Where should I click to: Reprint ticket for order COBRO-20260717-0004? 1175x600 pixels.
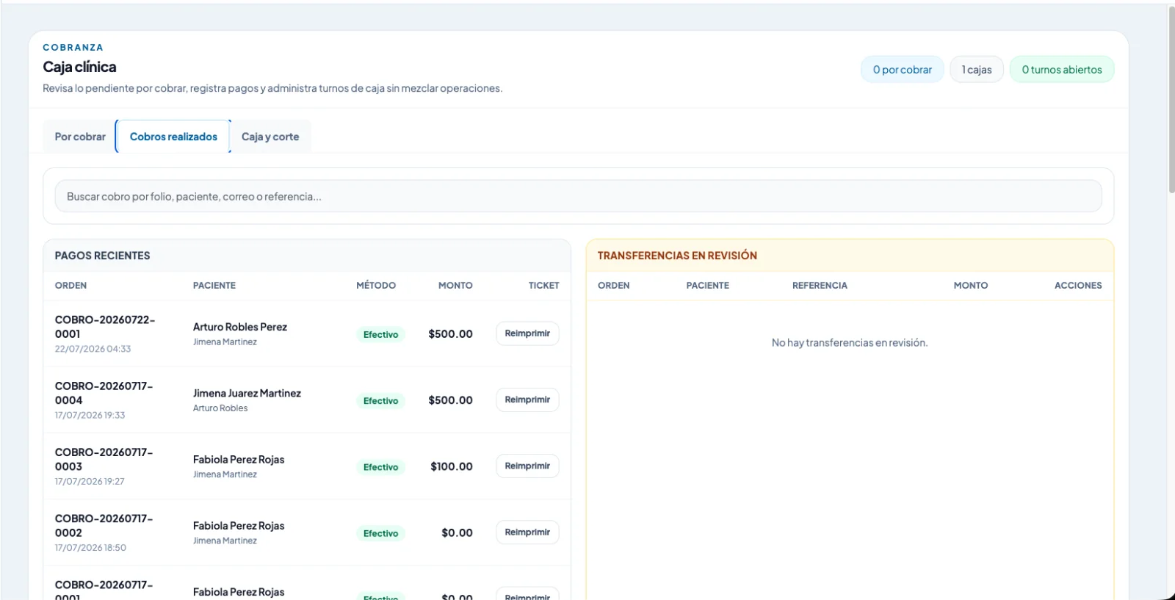[x=527, y=400]
